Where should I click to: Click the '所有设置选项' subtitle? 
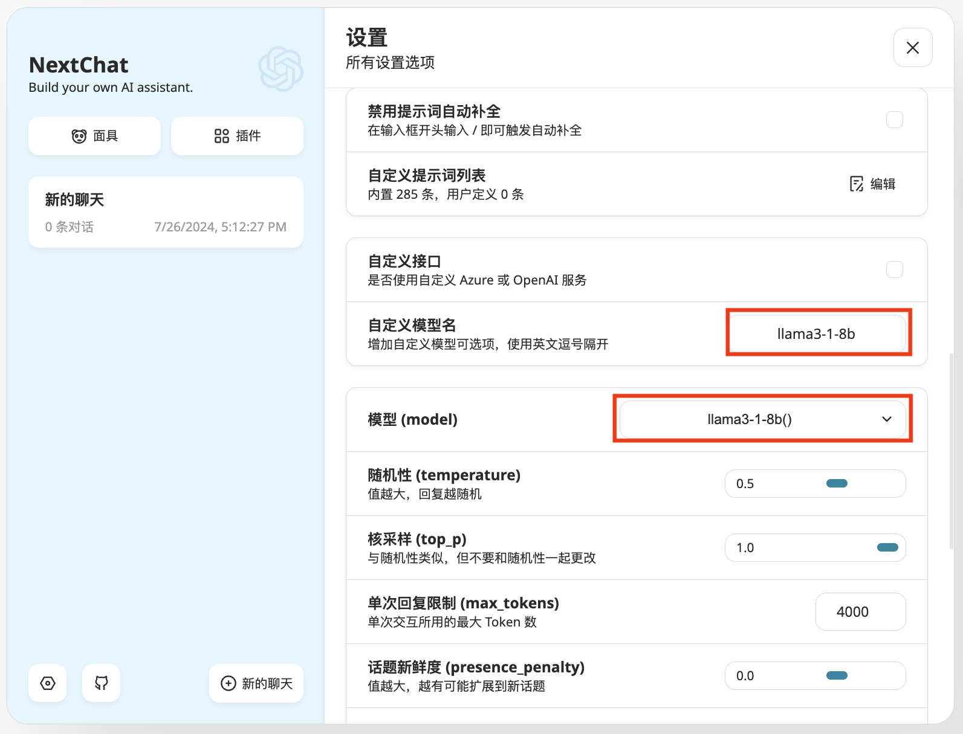390,63
